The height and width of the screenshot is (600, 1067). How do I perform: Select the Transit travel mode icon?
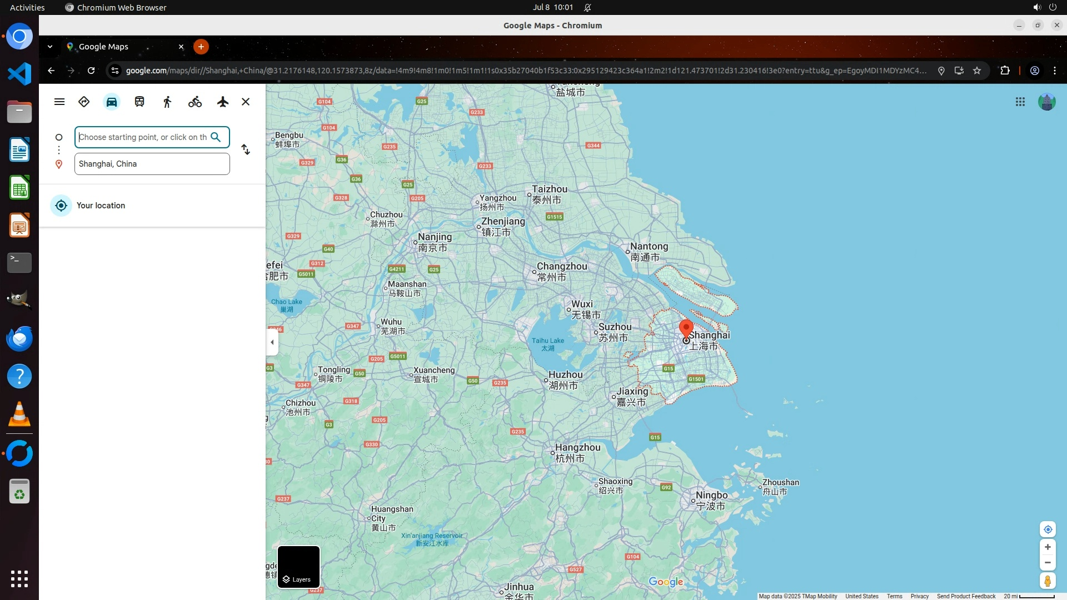139,102
